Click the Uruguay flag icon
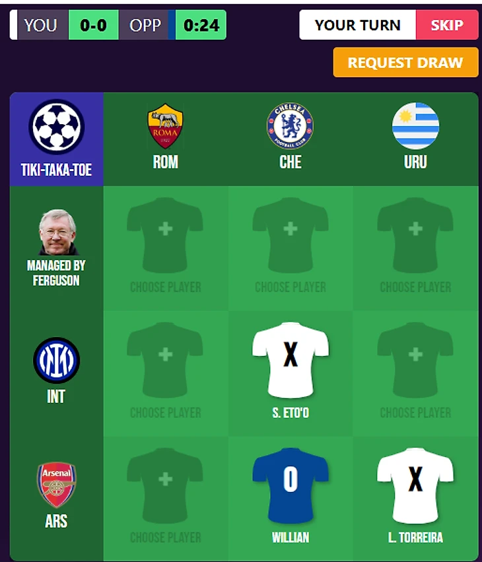Image resolution: width=482 pixels, height=562 pixels. (x=415, y=125)
